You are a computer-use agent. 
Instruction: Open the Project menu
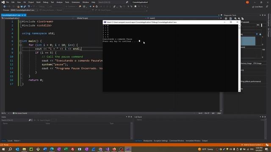click(31, 2)
